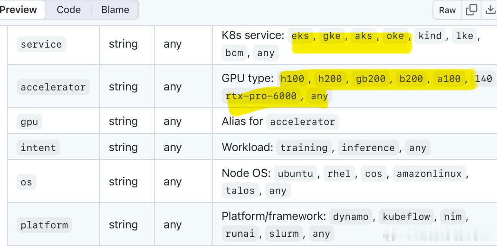Viewport: 497px width, 246px height.
Task: Click the amazonlinux node OS value
Action: point(429,174)
